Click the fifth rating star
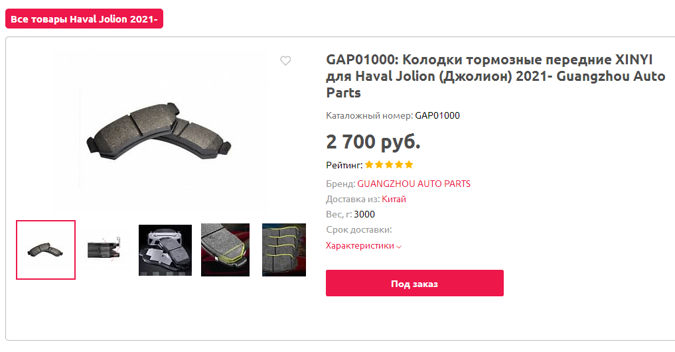The image size is (675, 352). [x=409, y=164]
